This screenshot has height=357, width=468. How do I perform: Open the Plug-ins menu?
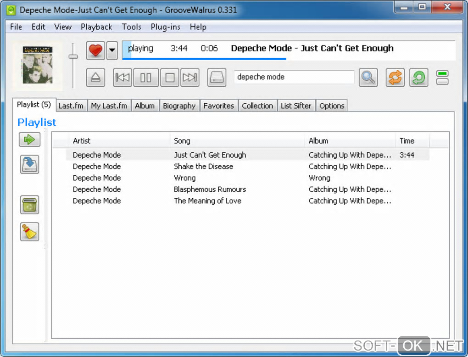tap(165, 27)
